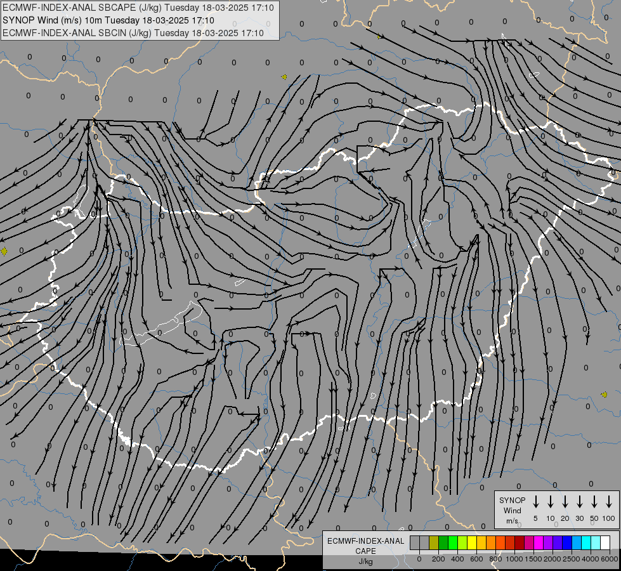Click the 2000 tick label on the CAPE scale
This screenshot has height=571, width=621.
pyautogui.click(x=552, y=559)
